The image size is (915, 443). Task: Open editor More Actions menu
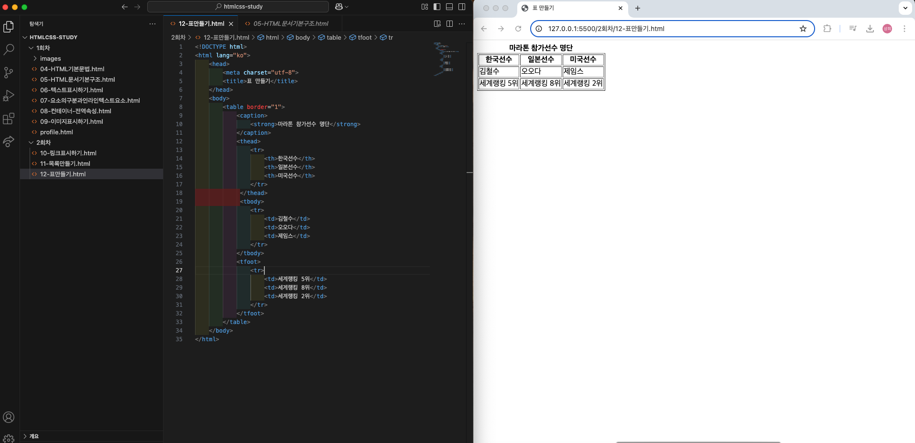point(462,23)
